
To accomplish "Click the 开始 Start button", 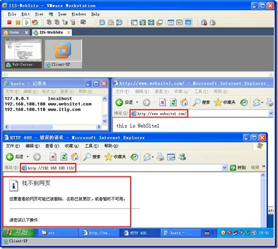I will coord(18,232).
